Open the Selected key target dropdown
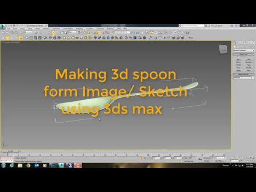Screen dimensions: 256x192 pyautogui.click(x=218, y=158)
